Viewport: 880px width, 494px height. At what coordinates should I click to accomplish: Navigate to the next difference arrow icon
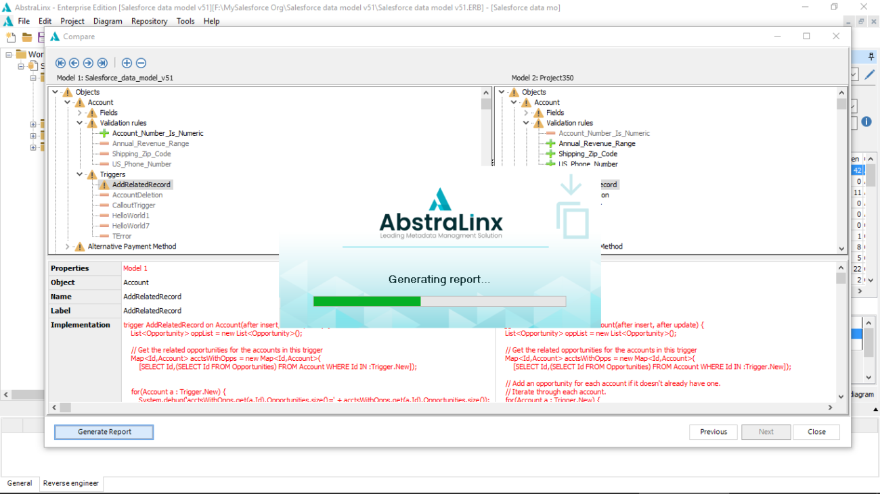click(87, 63)
